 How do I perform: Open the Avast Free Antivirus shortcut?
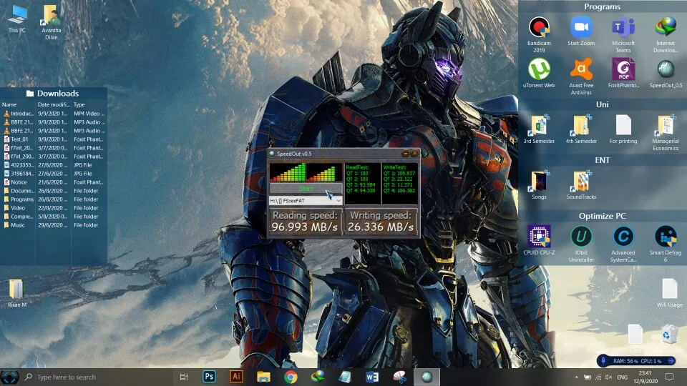pos(581,77)
